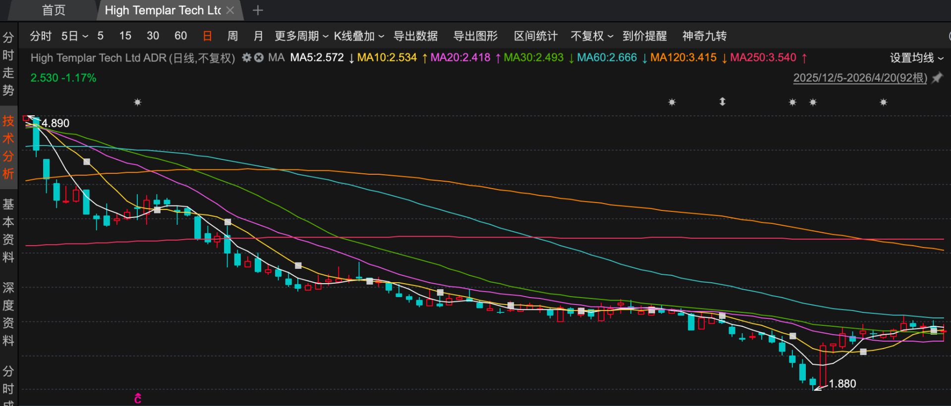Screen dimensions: 951x406
Task: Select the 60-minute period
Action: click(x=181, y=36)
